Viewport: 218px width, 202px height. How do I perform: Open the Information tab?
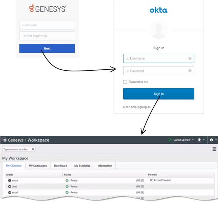[x=105, y=166]
